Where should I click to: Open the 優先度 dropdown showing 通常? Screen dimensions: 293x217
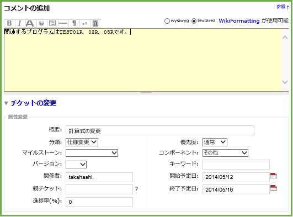(215, 142)
